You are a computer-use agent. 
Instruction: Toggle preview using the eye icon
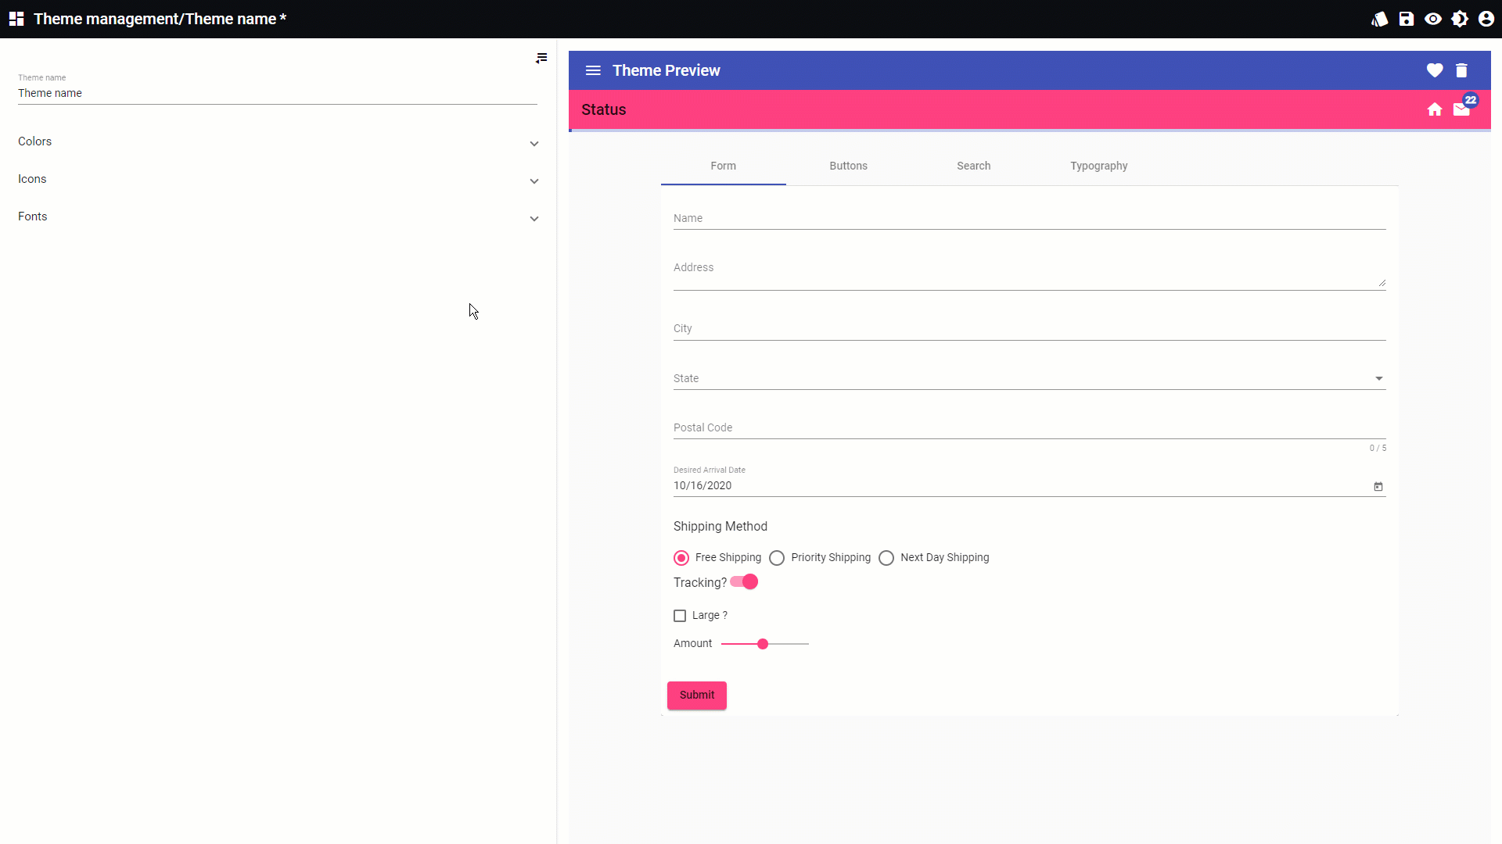[x=1433, y=19]
